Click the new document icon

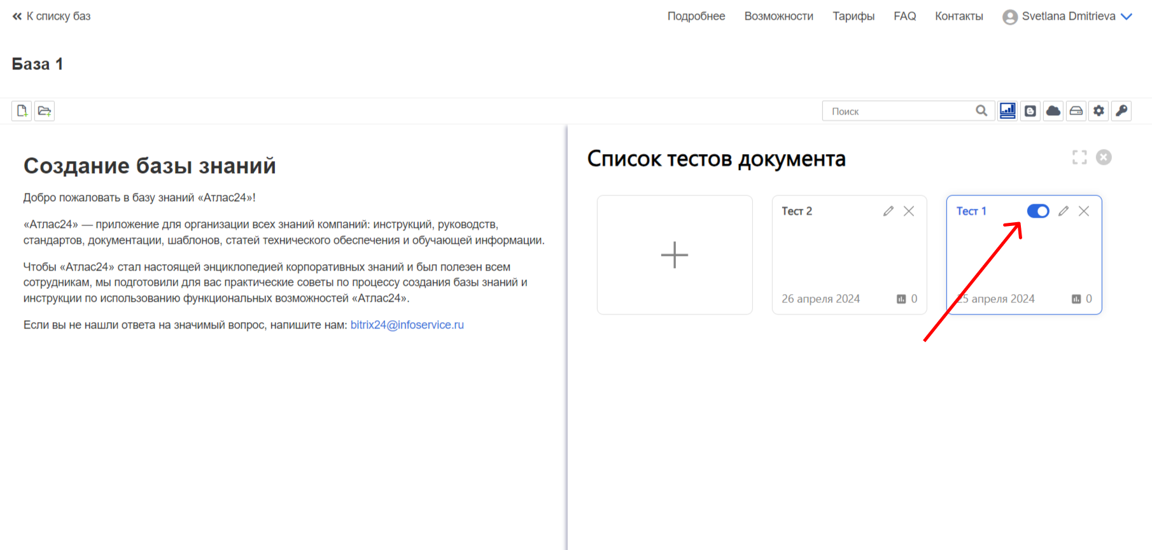(x=22, y=111)
